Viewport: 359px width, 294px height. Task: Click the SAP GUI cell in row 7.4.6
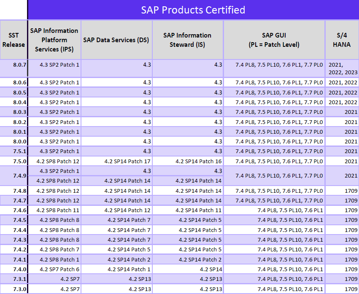click(274, 210)
